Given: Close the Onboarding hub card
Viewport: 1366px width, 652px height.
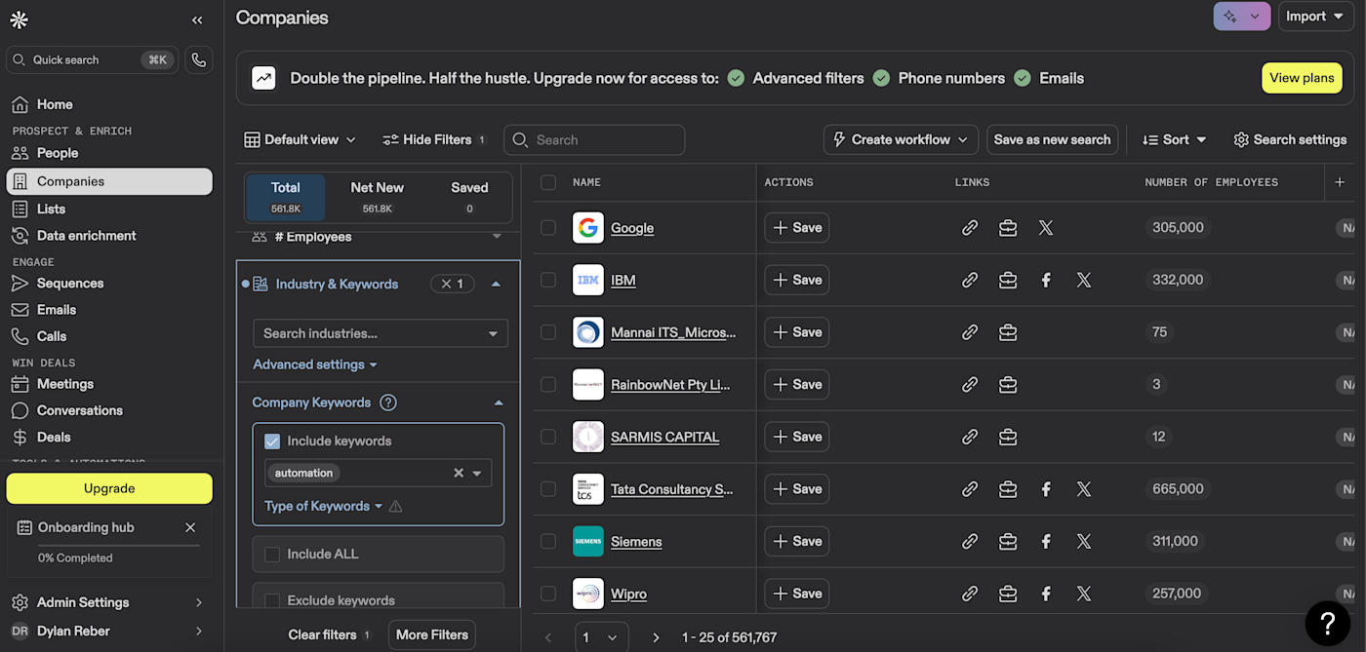Looking at the screenshot, I should tap(190, 527).
